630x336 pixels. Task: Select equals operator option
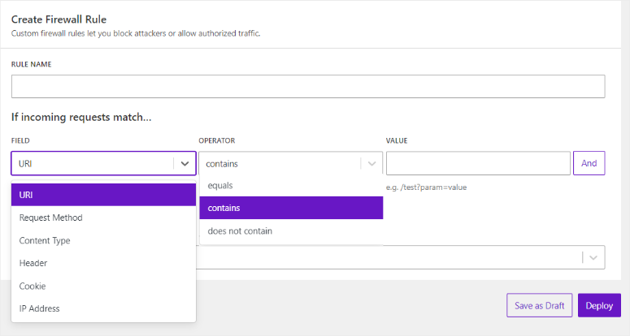[x=291, y=185]
